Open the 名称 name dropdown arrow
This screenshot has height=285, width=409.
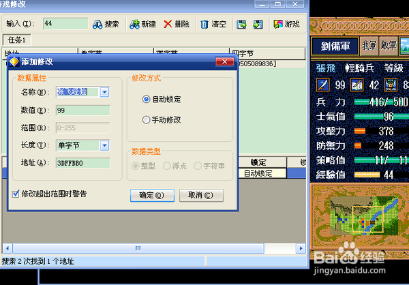pyautogui.click(x=104, y=92)
